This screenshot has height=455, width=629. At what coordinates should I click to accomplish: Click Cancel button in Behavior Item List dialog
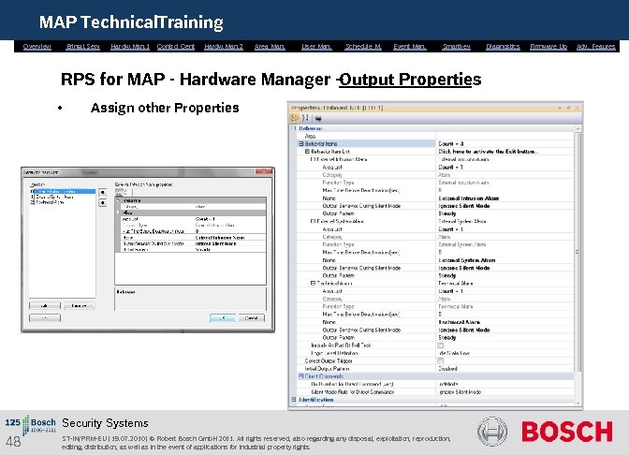pyautogui.click(x=252, y=318)
